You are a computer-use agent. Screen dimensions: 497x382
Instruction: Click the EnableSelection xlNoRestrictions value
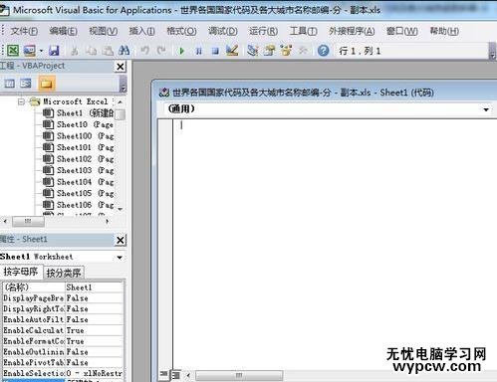[x=94, y=373]
